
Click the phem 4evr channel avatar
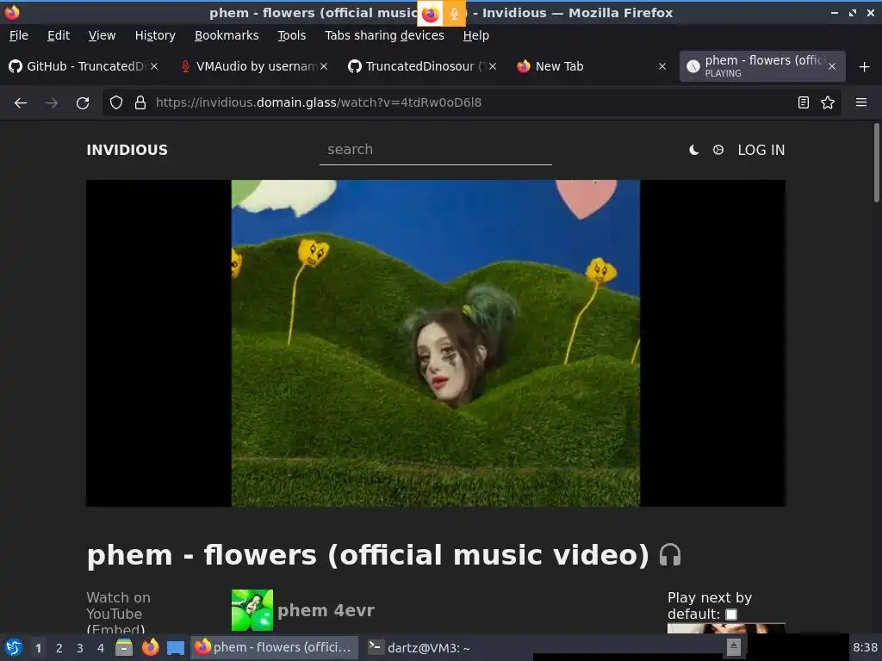pos(252,610)
